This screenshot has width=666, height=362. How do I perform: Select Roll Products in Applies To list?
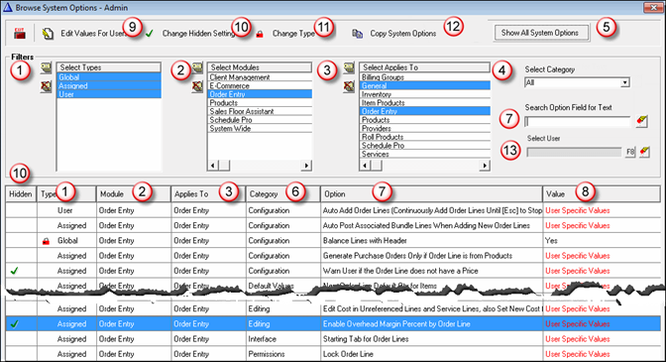tap(425, 137)
